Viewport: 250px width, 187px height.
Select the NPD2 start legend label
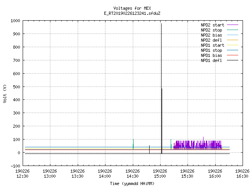click(x=212, y=25)
